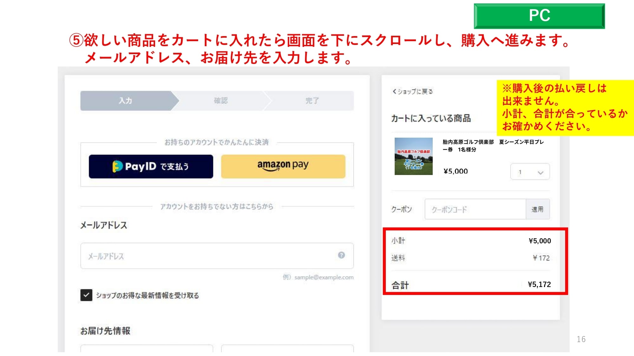Apply coupon with the 適用 button
The width and height of the screenshot is (634, 356).
[537, 209]
